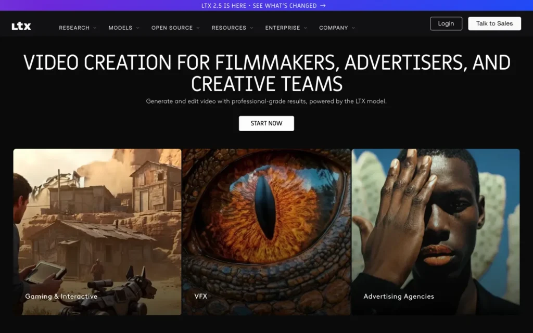The width and height of the screenshot is (533, 333).
Task: Click the Advertising Agencies label text
Action: point(399,296)
